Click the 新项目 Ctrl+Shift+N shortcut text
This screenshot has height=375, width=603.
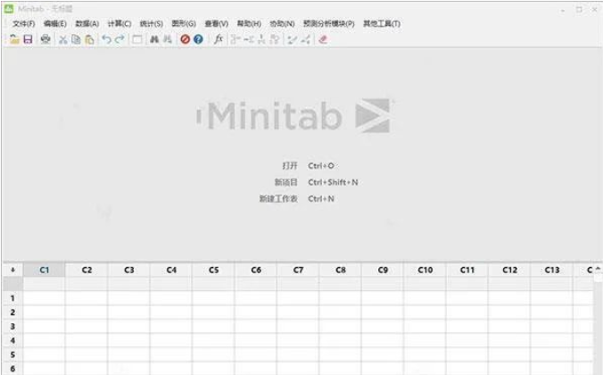316,182
